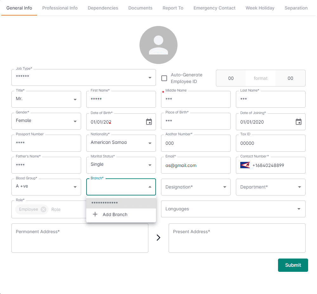Image resolution: width=317 pixels, height=294 pixels.
Task: Collapse the Branch dropdown arrow
Action: tap(150, 187)
